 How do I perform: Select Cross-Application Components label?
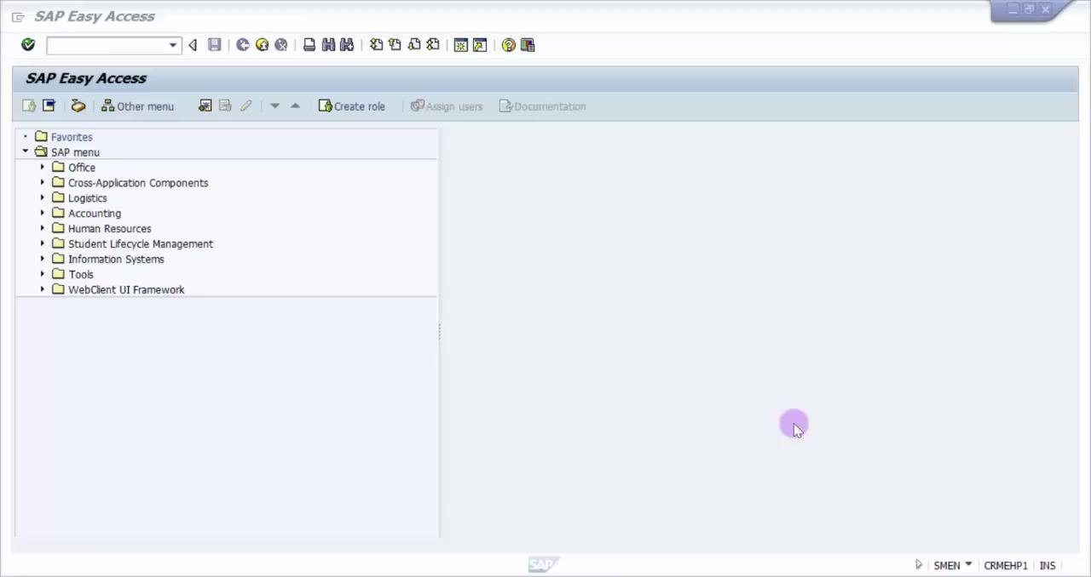(x=138, y=183)
